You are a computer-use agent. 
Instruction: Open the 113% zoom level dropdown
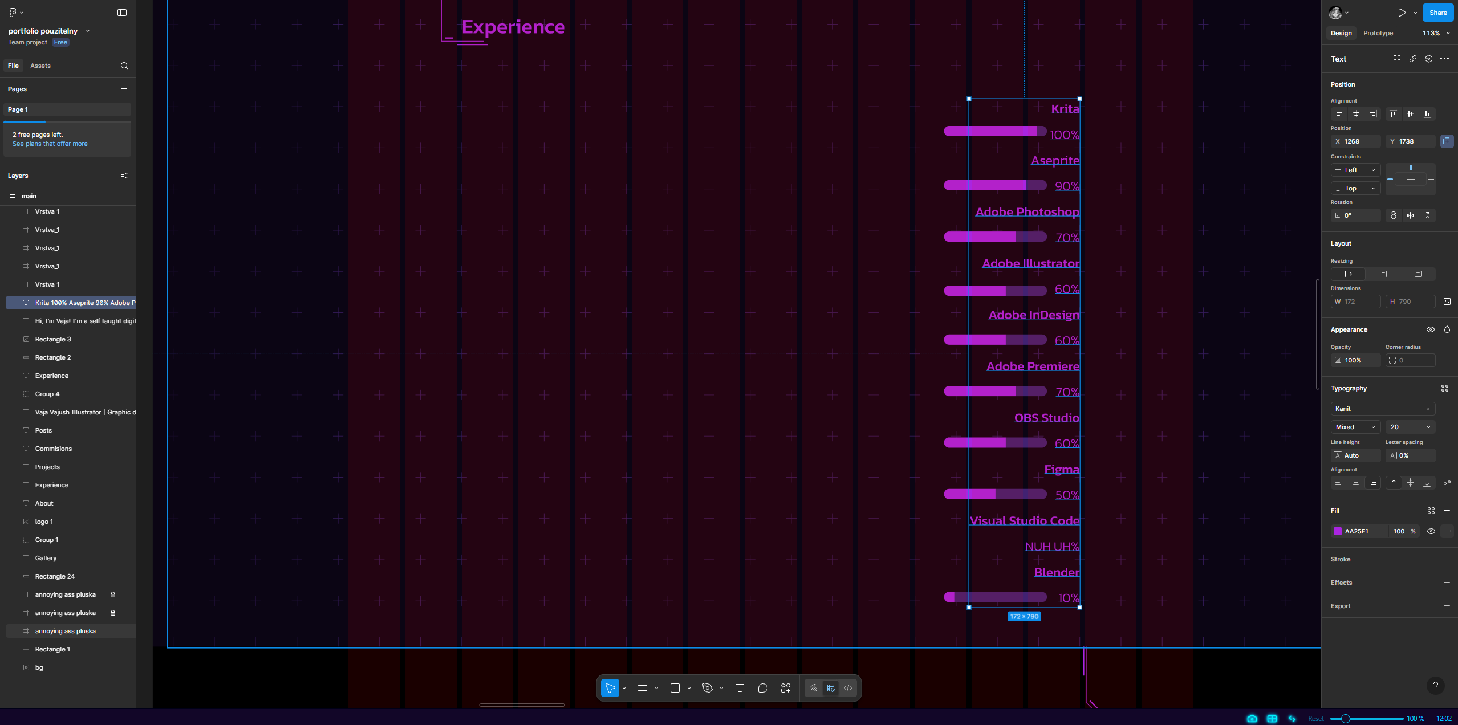click(x=1435, y=33)
